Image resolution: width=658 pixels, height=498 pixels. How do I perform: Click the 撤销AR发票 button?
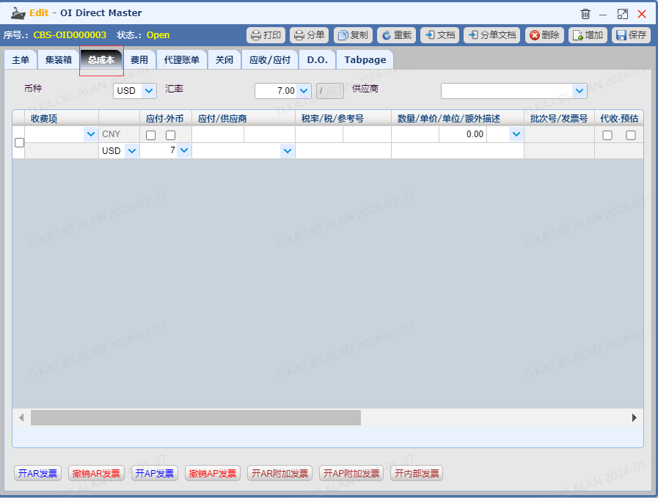pyautogui.click(x=96, y=473)
